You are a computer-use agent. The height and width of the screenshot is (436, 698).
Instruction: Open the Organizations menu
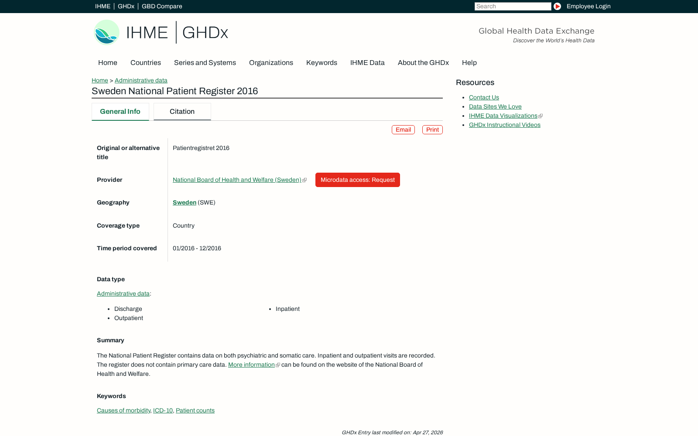(x=271, y=63)
